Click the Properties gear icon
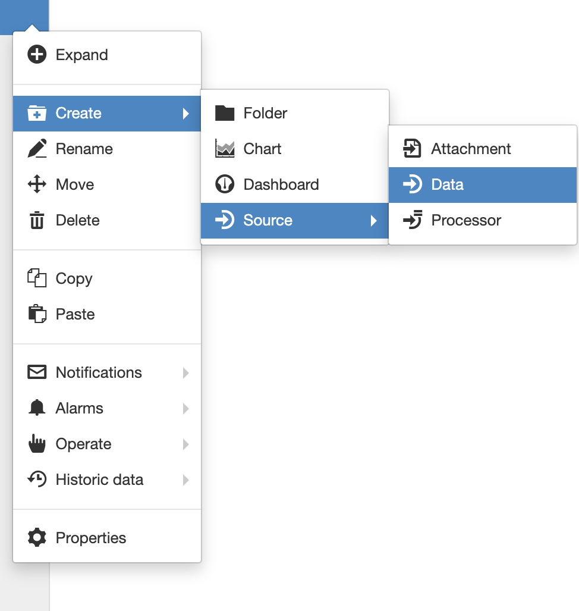Viewport: 579px width, 611px height. pyautogui.click(x=37, y=538)
